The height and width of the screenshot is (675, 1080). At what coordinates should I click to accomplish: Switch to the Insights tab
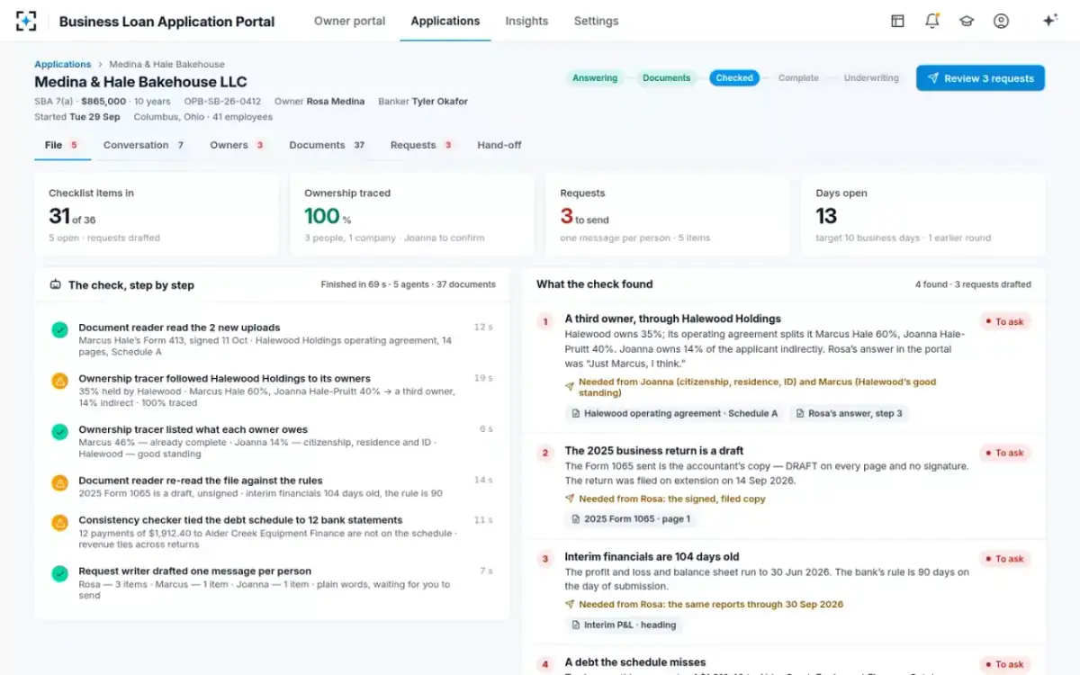[526, 21]
